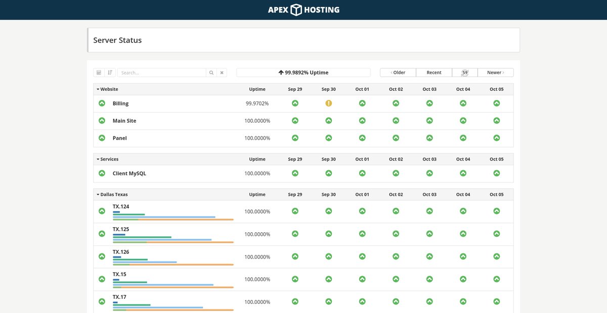
Task: Collapse the Services group
Action: click(x=107, y=159)
